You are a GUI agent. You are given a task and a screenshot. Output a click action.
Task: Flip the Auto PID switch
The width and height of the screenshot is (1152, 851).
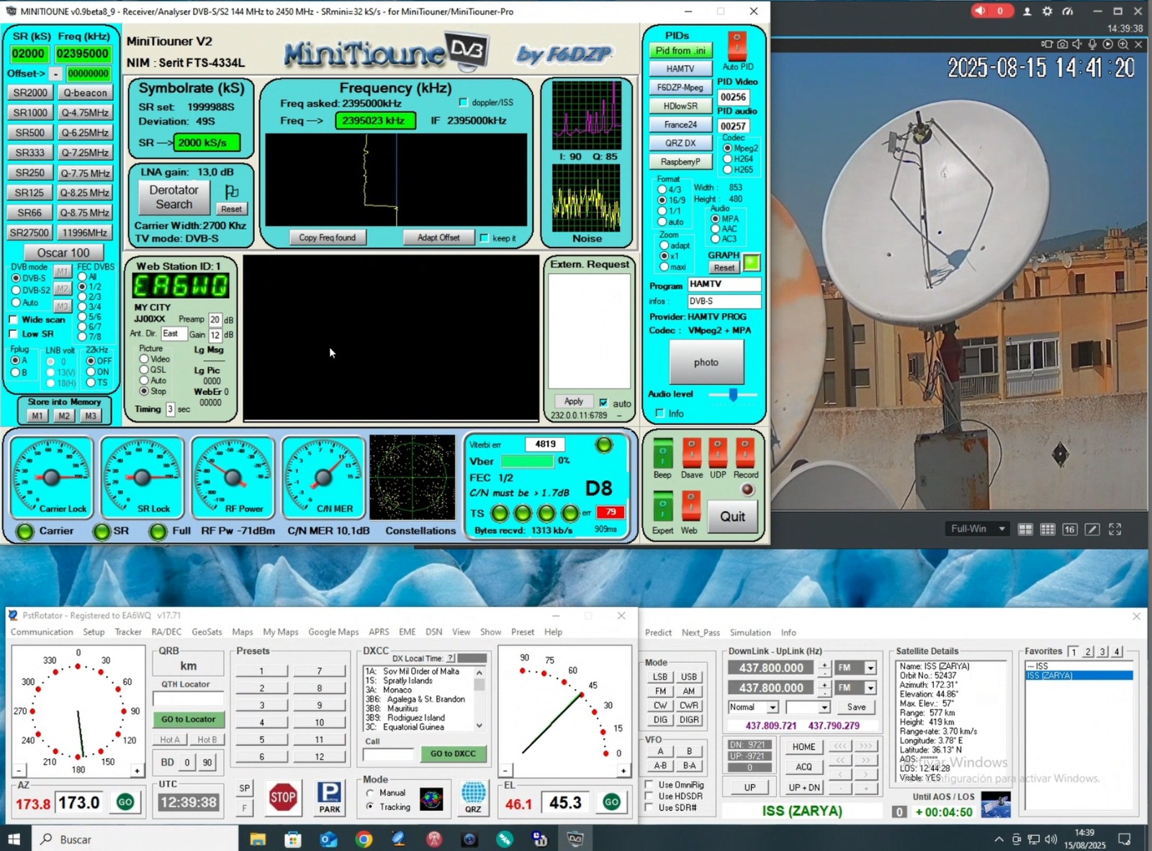coord(737,46)
